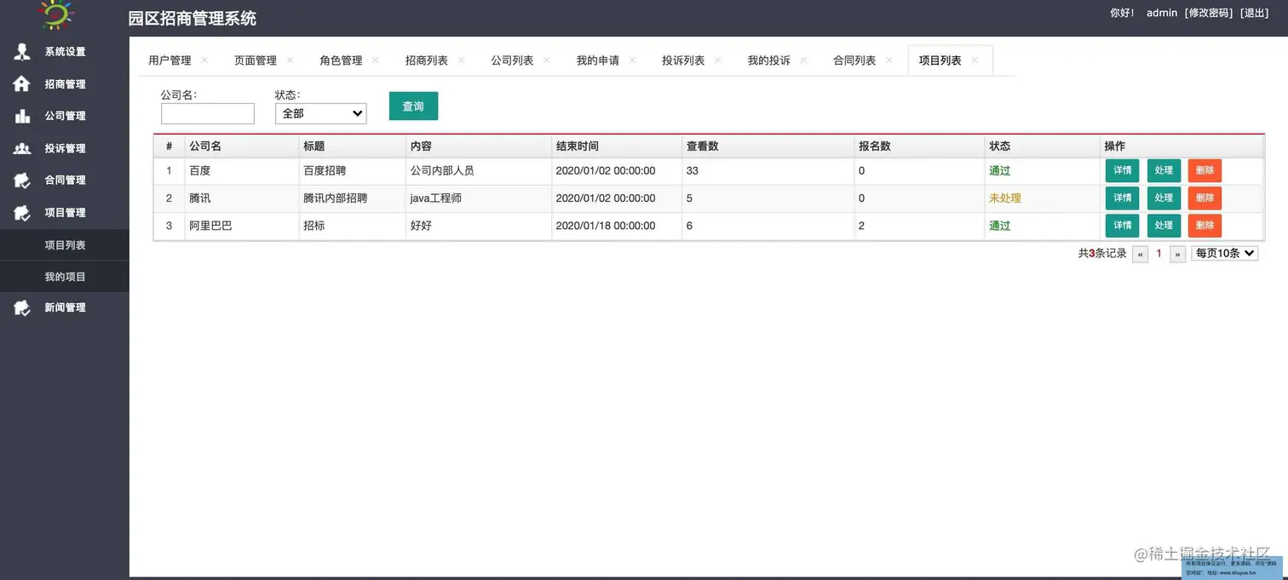Click 删除 for the 阿里巴巴 row
The width and height of the screenshot is (1288, 580).
pos(1205,226)
